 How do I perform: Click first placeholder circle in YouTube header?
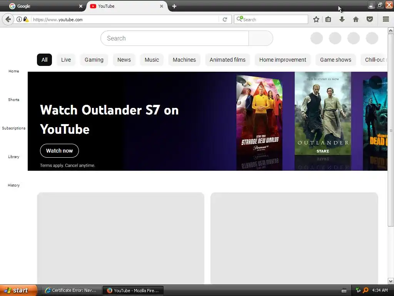pos(317,38)
